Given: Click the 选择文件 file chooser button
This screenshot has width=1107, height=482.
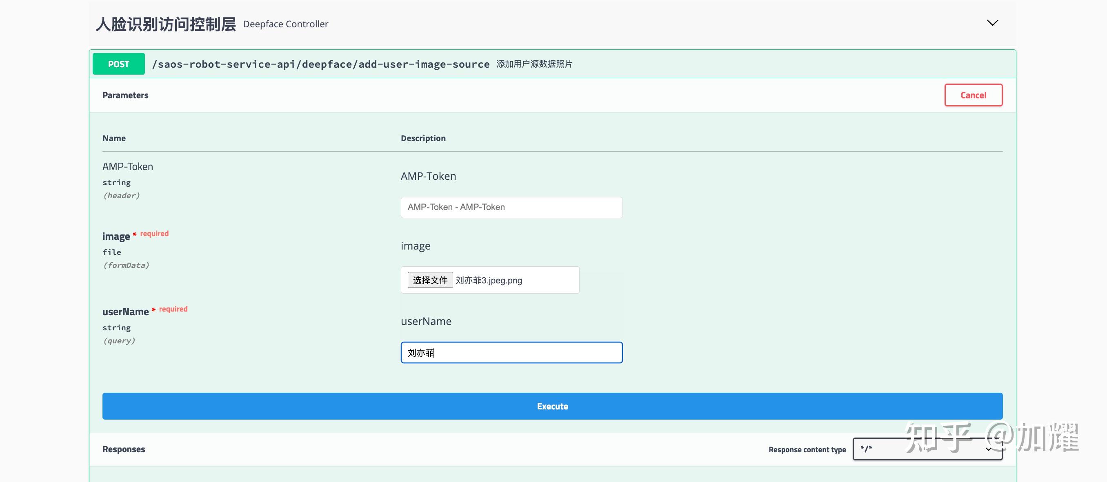Looking at the screenshot, I should pos(430,280).
